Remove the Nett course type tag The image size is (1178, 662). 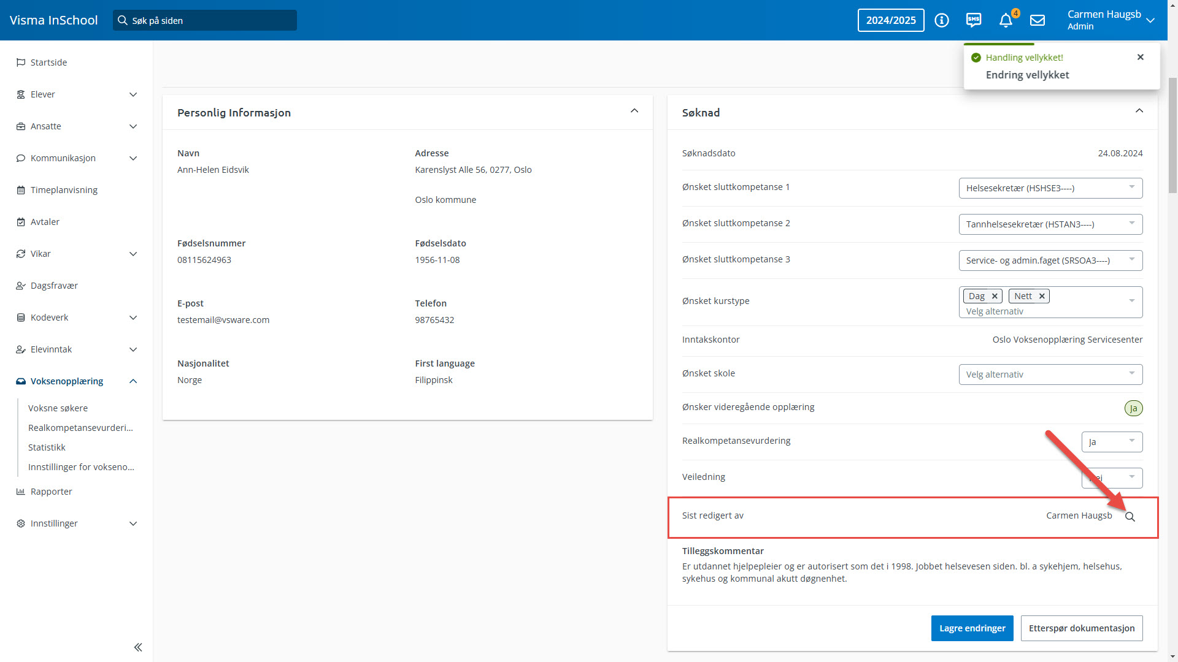(x=1042, y=296)
